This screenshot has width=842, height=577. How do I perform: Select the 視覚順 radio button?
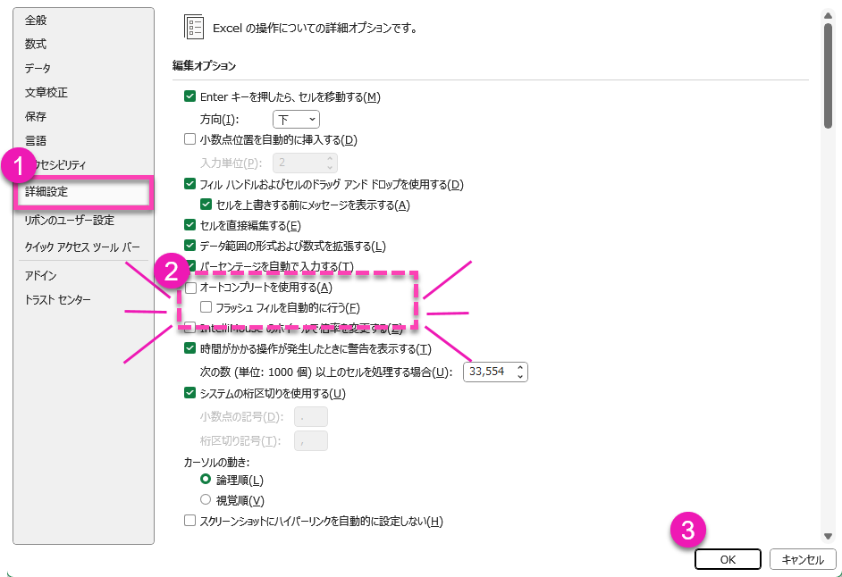coord(206,500)
